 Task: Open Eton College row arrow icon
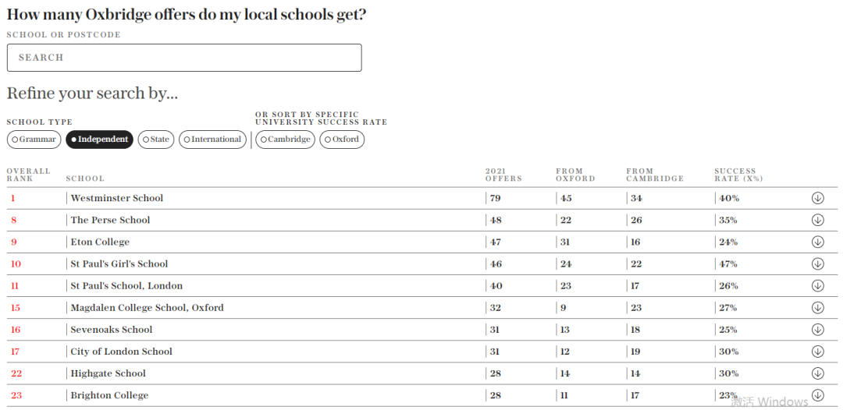pos(817,242)
